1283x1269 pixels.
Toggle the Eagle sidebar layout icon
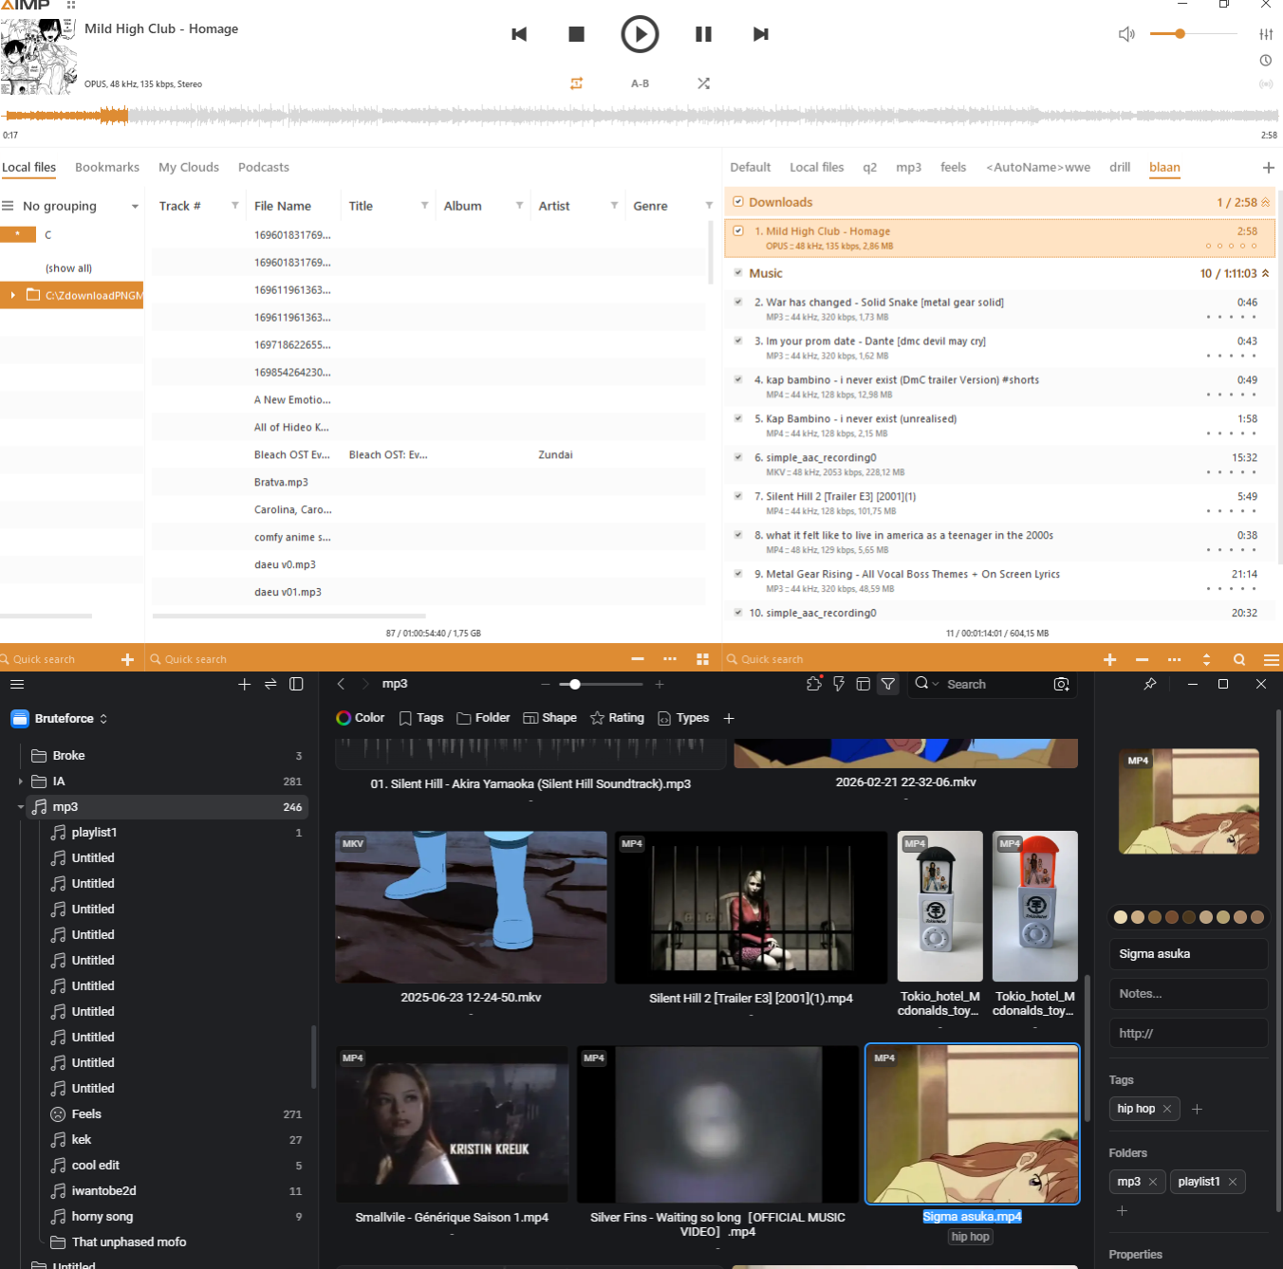point(296,684)
